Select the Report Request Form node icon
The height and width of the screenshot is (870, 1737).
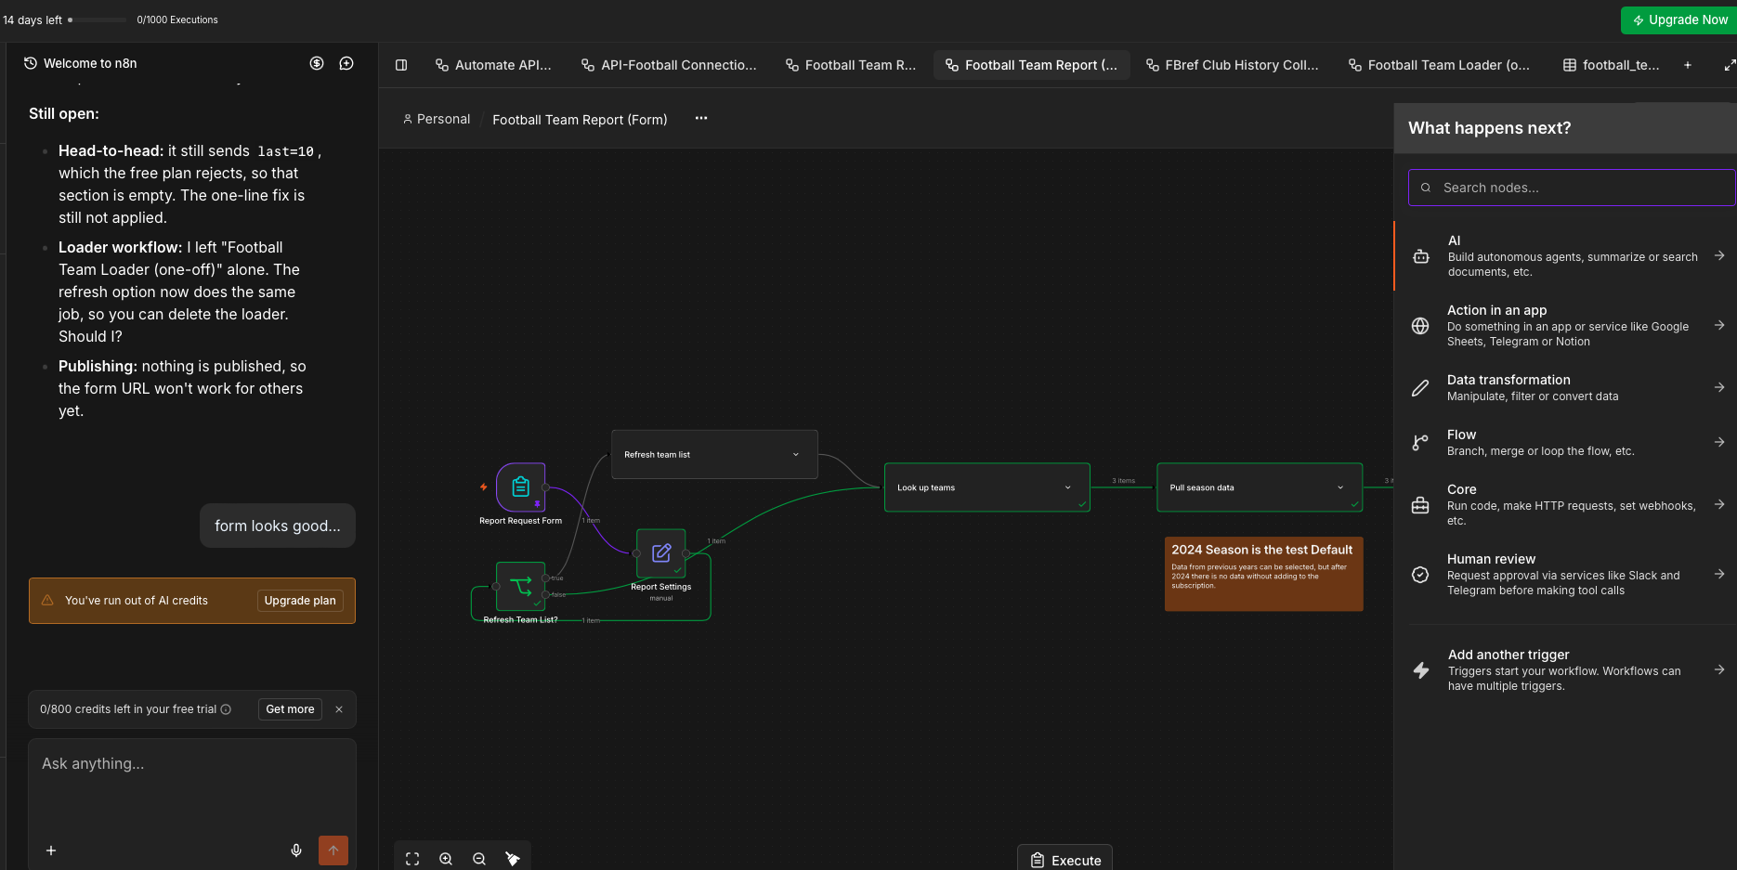[x=521, y=487]
